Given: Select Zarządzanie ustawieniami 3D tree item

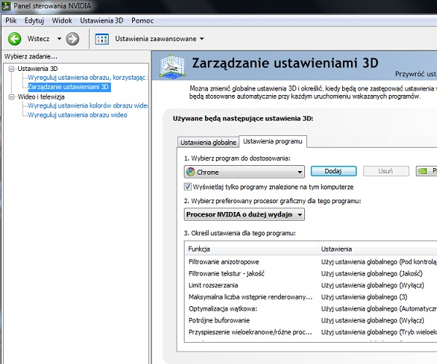Looking at the screenshot, I should (69, 87).
